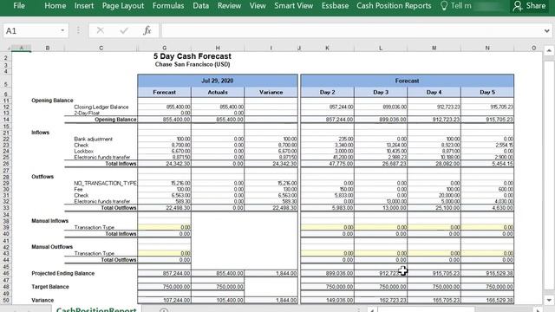This screenshot has width=555, height=312.
Task: Click Day 5 Projected Ending Balance 916,529.38
Action: point(487,274)
